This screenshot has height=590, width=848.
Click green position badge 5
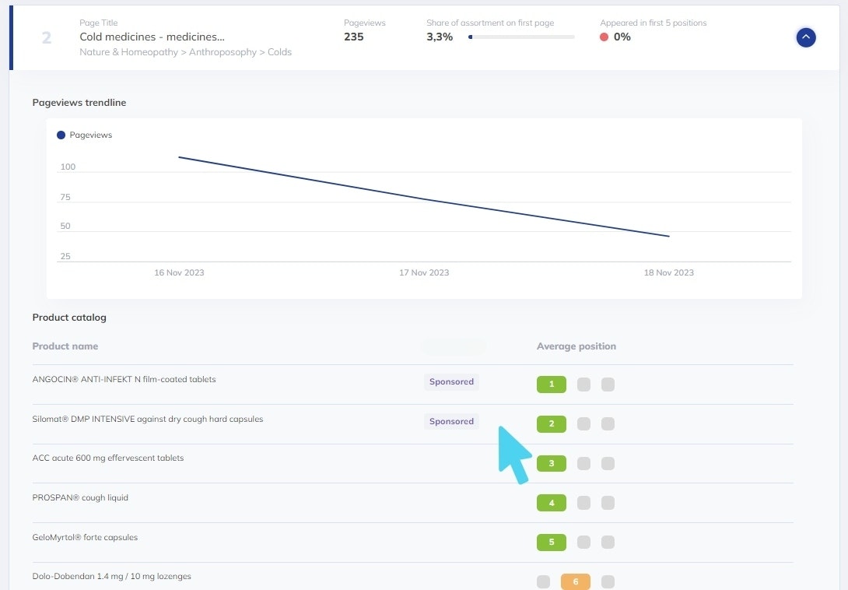pyautogui.click(x=552, y=542)
